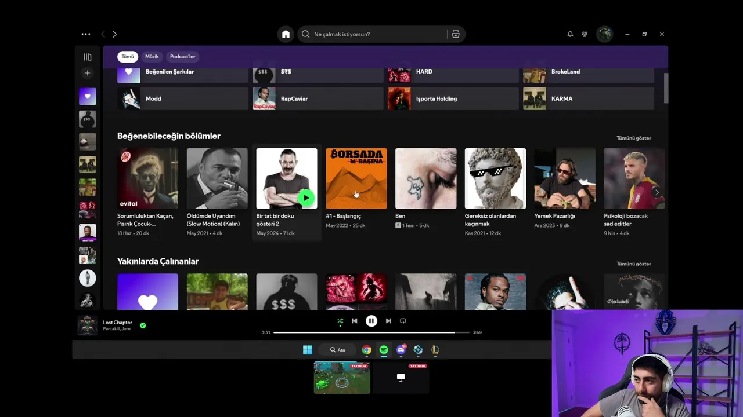
Task: Open the $$$ cover in recently played
Action: (x=287, y=292)
